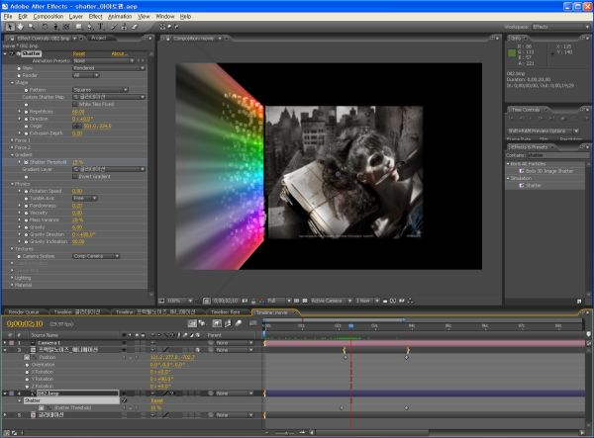Toggle the Position stopwatch in timeline
Screen dimensions: 594x438
[27, 357]
